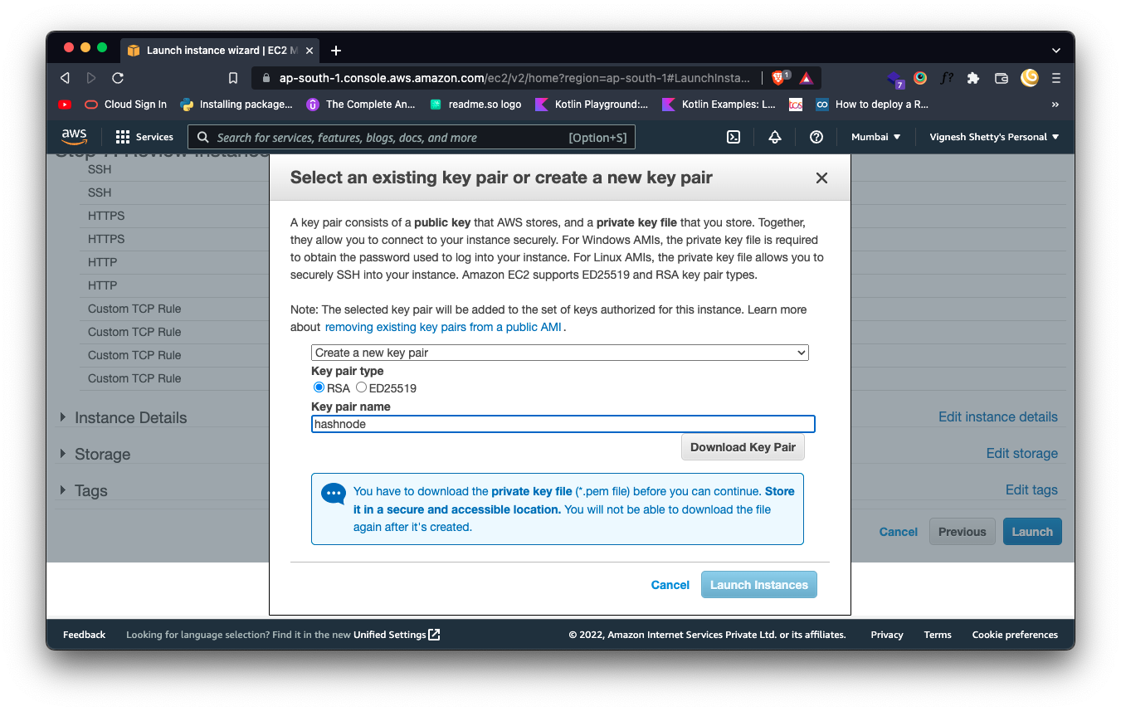
Task: Click Edit tags link
Action: 1031,490
